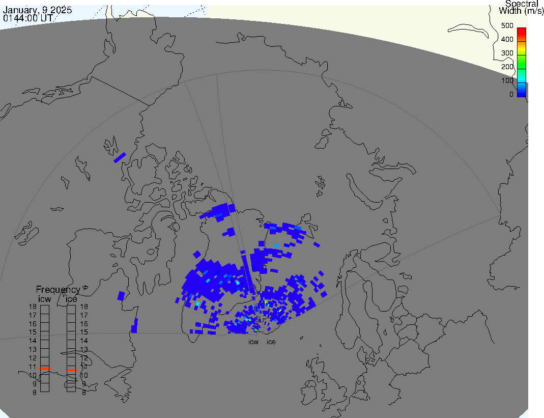Click the "Frequency" legend heading
This screenshot has height=418, width=544.
click(58, 290)
